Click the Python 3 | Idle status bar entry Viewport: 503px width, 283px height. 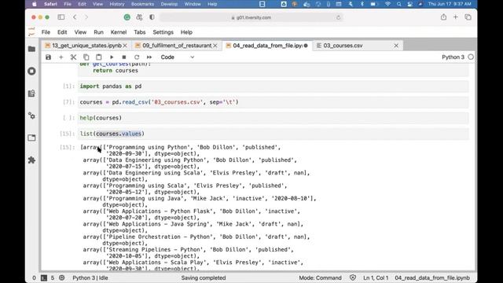point(90,277)
